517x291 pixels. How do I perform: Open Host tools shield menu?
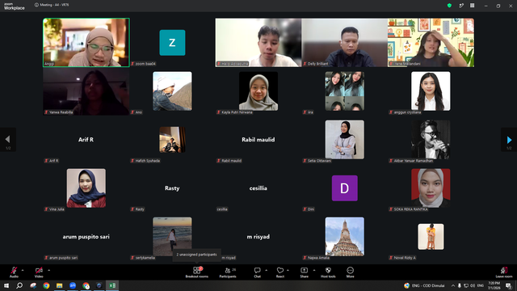328,272
